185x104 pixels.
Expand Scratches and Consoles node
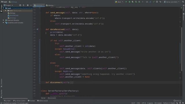point(3,23)
